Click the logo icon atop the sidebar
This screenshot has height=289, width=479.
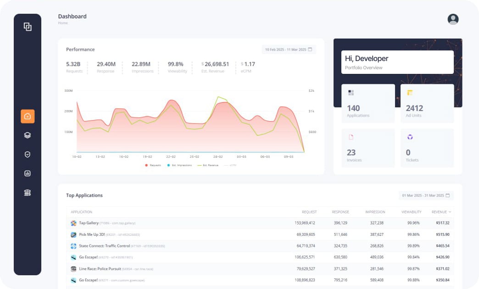pyautogui.click(x=28, y=27)
